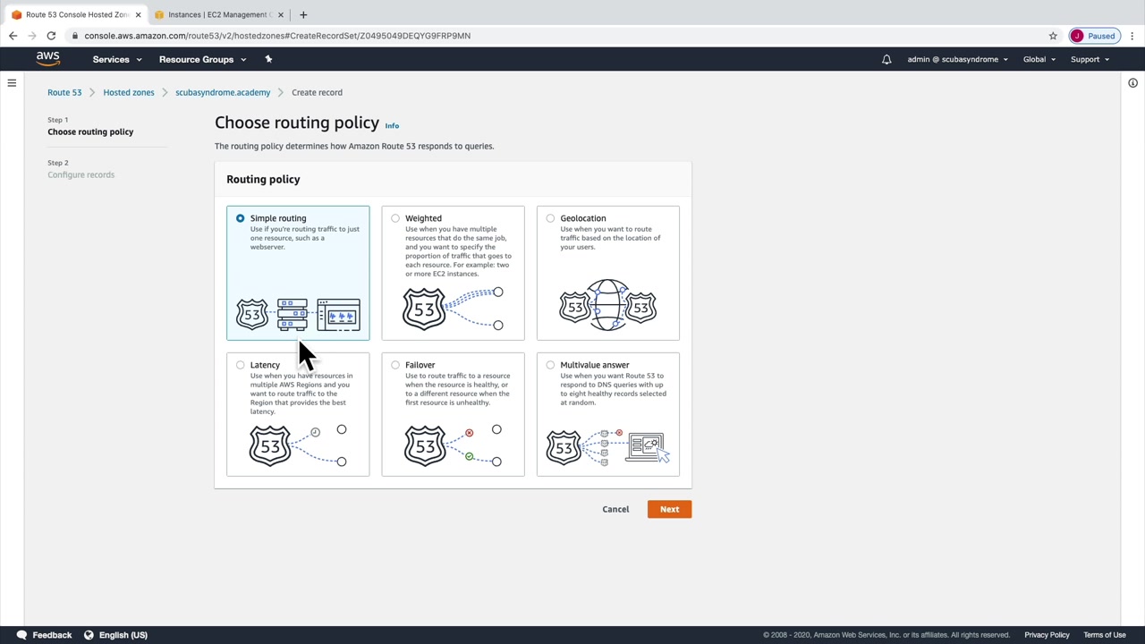The image size is (1145, 644).
Task: Go to Route 53 breadcrumb
Action: [64, 92]
